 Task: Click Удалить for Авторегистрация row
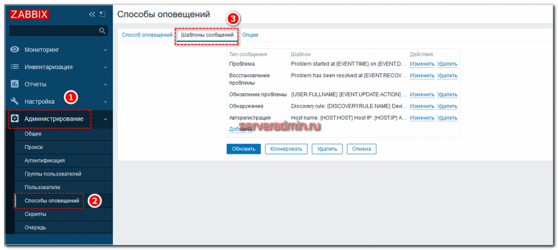point(447,118)
